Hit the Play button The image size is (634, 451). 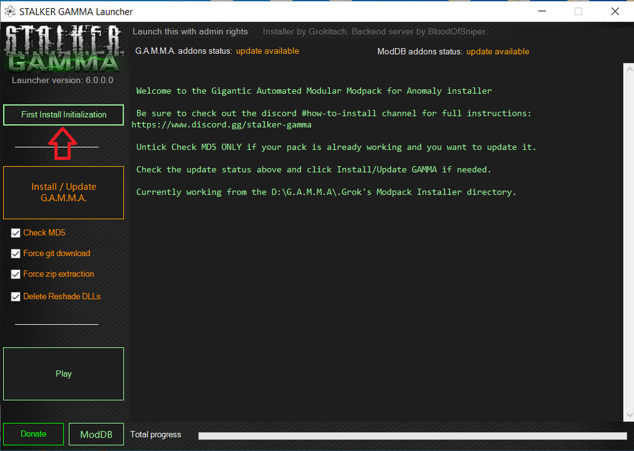click(x=63, y=374)
